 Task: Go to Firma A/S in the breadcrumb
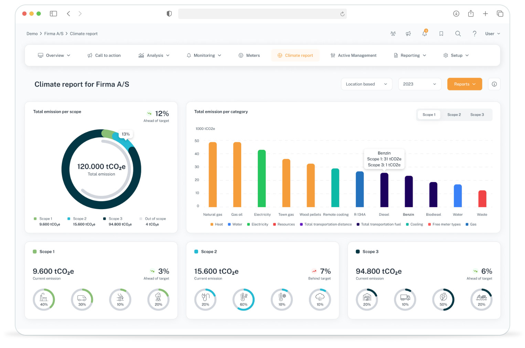click(x=54, y=33)
